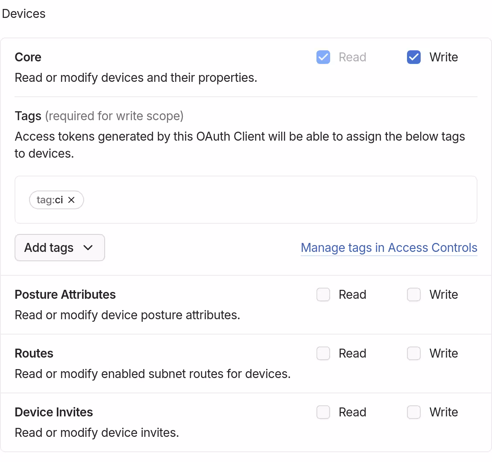Click the Routes section description
Image resolution: width=492 pixels, height=462 pixels.
(152, 374)
